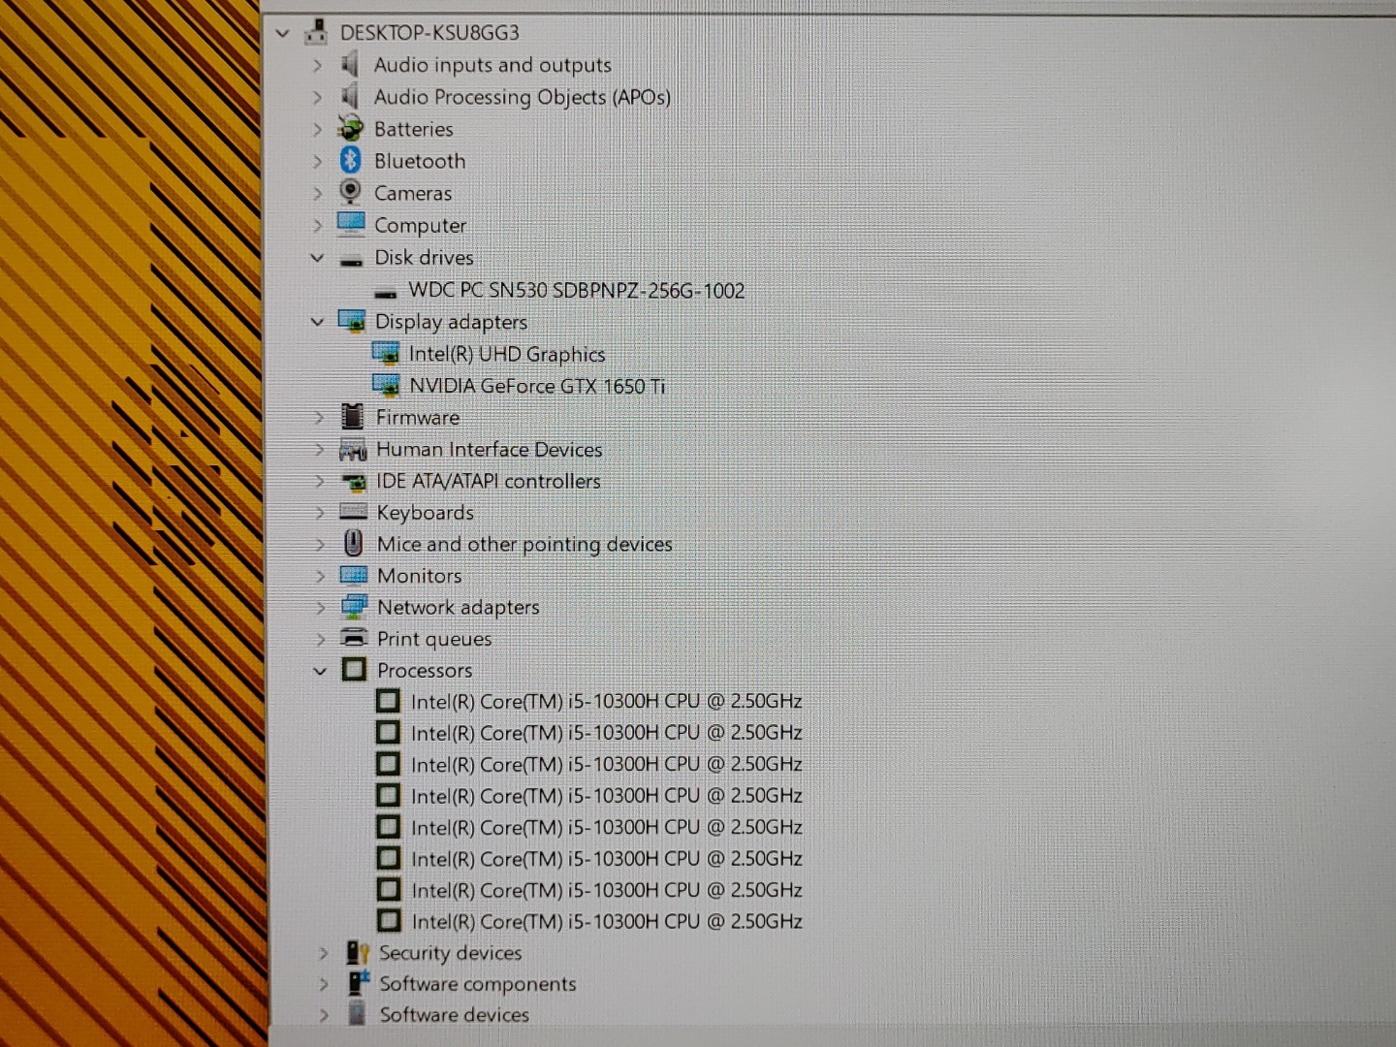
Task: Collapse the Disk drives category
Action: pos(317,258)
